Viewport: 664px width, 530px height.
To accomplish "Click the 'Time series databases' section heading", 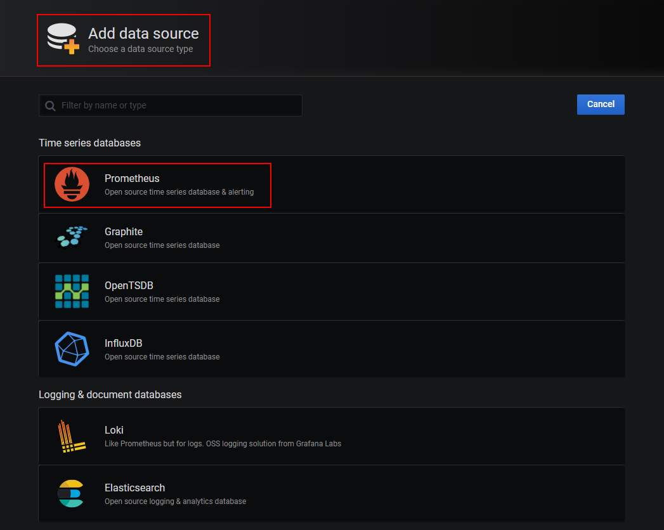I will (x=89, y=143).
